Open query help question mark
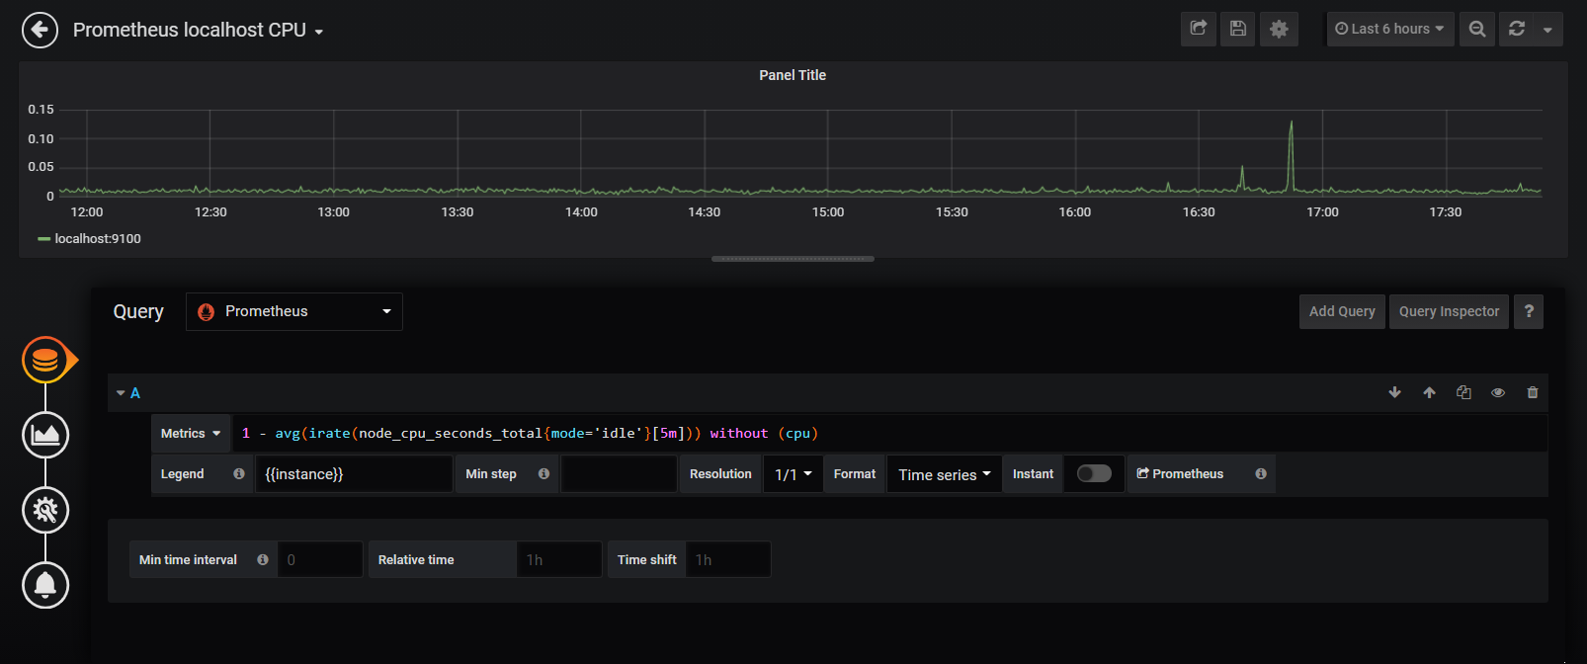This screenshot has height=664, width=1587. click(x=1529, y=311)
